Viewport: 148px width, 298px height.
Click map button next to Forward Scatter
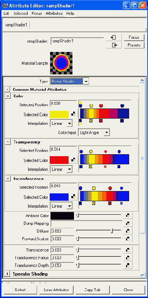point(128,239)
